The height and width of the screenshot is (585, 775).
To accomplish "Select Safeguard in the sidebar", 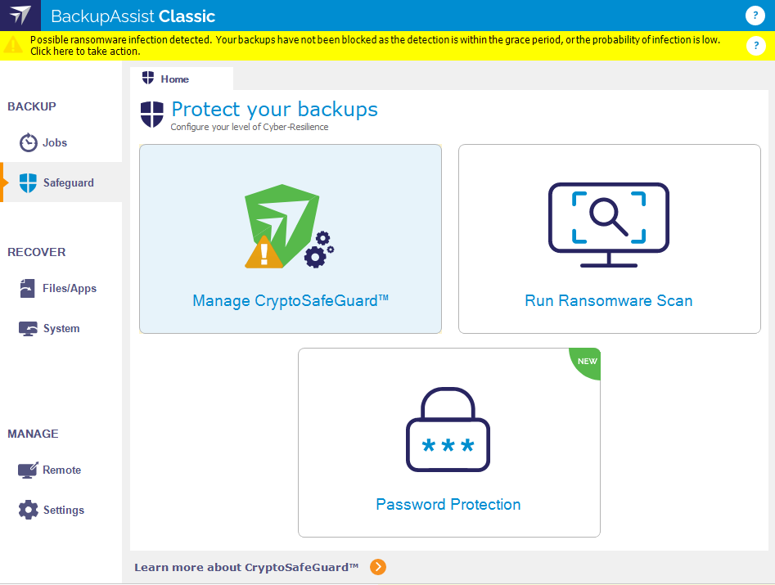I will tap(61, 182).
